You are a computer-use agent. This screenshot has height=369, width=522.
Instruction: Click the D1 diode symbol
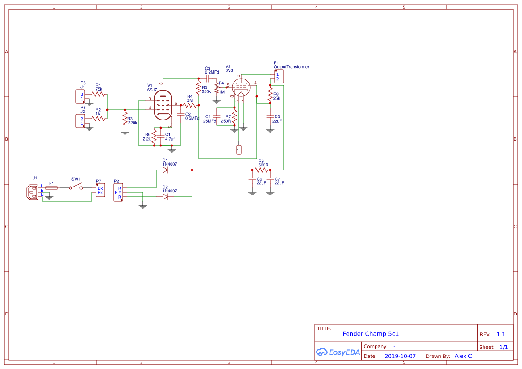point(165,170)
